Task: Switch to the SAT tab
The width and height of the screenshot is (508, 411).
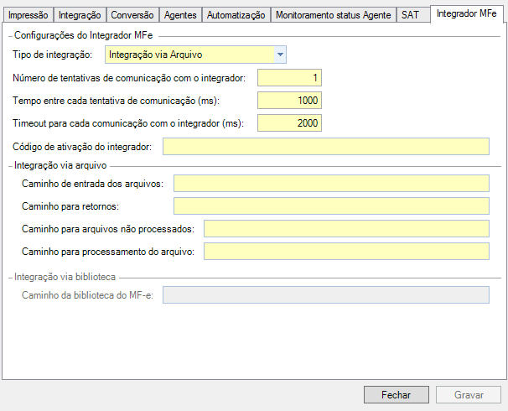Action: click(410, 15)
